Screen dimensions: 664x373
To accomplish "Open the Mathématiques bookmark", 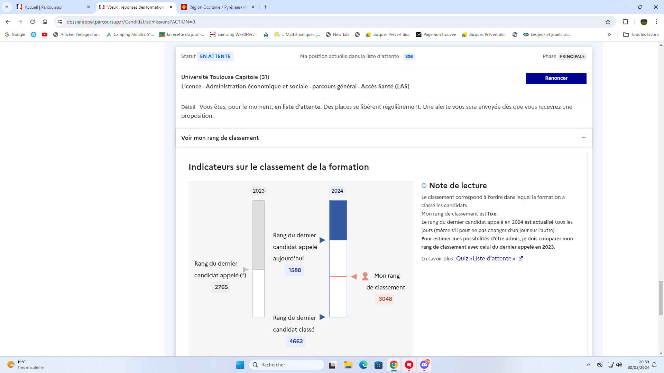I will (x=297, y=35).
